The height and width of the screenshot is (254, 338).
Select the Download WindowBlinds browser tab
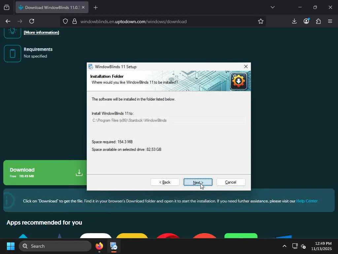tap(52, 7)
